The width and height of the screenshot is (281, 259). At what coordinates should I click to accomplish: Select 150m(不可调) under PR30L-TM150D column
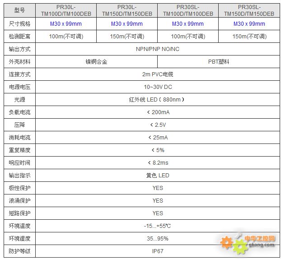(127, 37)
